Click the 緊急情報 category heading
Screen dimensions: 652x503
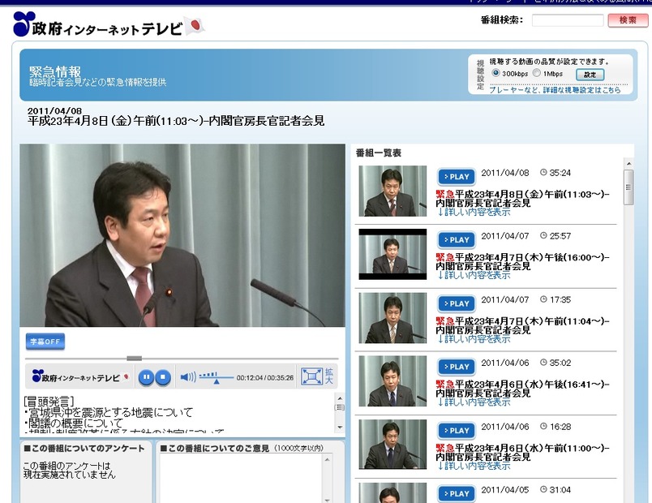tap(55, 71)
